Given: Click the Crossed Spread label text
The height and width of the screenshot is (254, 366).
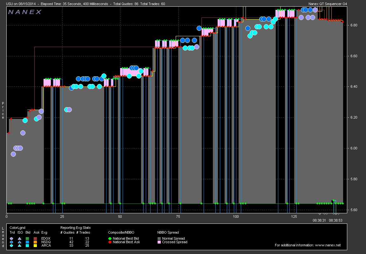Looking at the screenshot, I should click(x=175, y=242).
